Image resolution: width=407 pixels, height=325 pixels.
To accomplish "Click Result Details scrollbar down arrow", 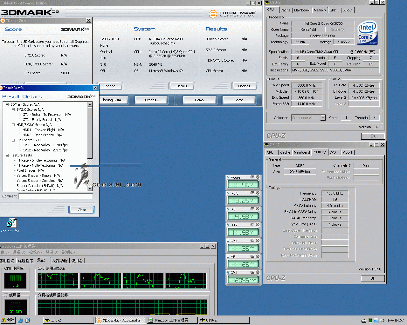I will point(90,189).
